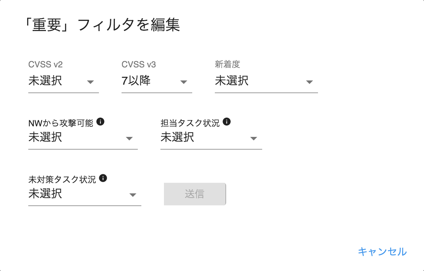The height and width of the screenshot is (271, 424).
Task: Click the dialog title 「重要」フィルタを編集
Action: 102,25
